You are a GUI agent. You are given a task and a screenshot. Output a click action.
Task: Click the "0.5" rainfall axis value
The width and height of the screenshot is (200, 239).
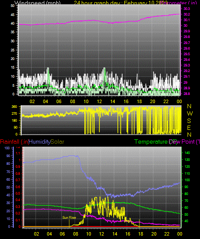pyautogui.click(x=18, y=193)
